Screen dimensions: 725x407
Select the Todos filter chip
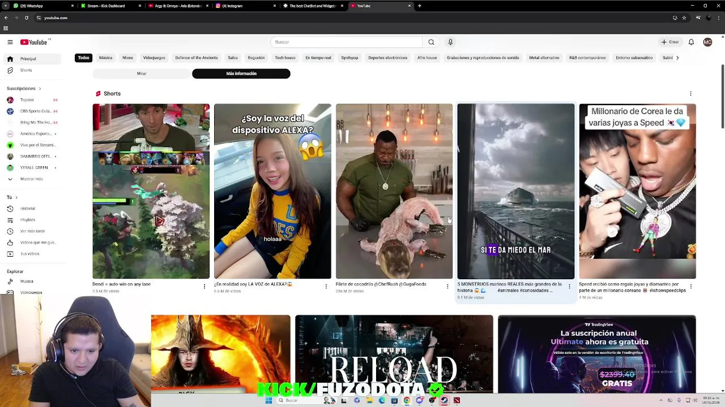[83, 58]
